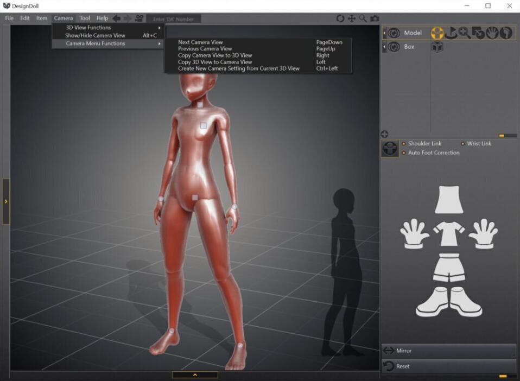The height and width of the screenshot is (381, 520).
Task: Click the foot tag icon in Model row
Action: pos(506,33)
